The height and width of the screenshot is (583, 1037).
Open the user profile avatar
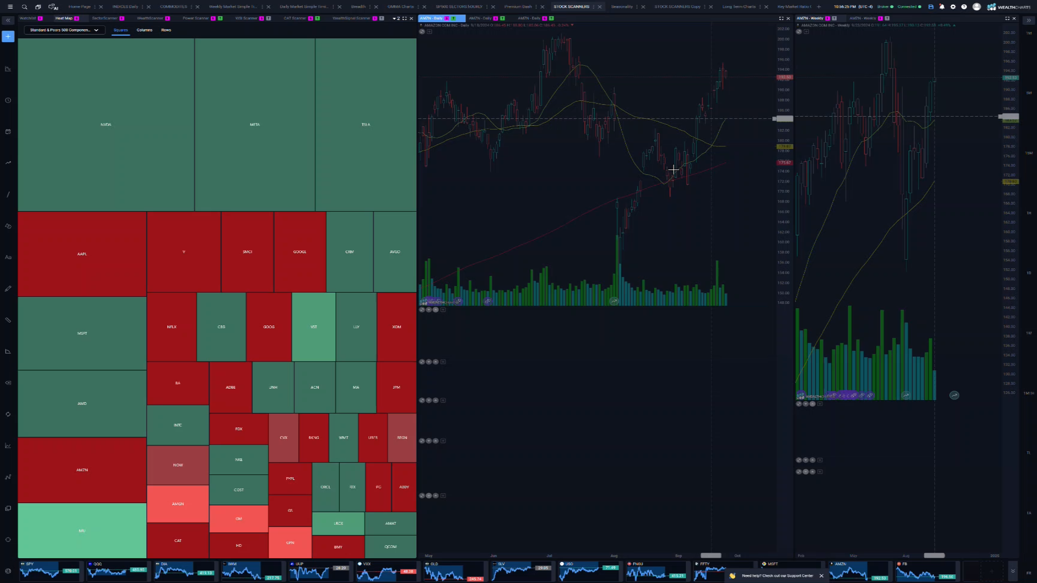click(x=977, y=7)
